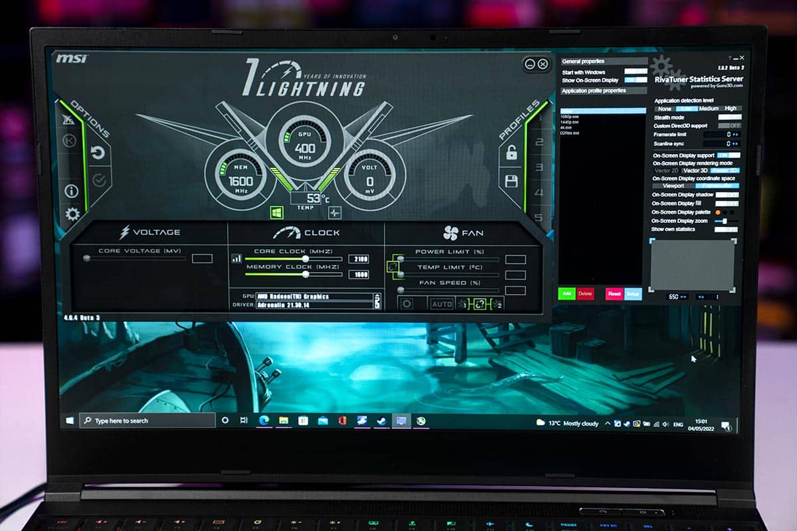Apply settings with the checkmark icon
Screen dimensions: 797x531
tap(99, 180)
